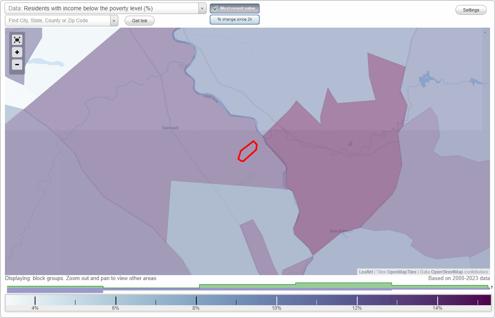Image resolution: width=495 pixels, height=318 pixels.
Task: Click the New Bremen map area
Action: 341,231
